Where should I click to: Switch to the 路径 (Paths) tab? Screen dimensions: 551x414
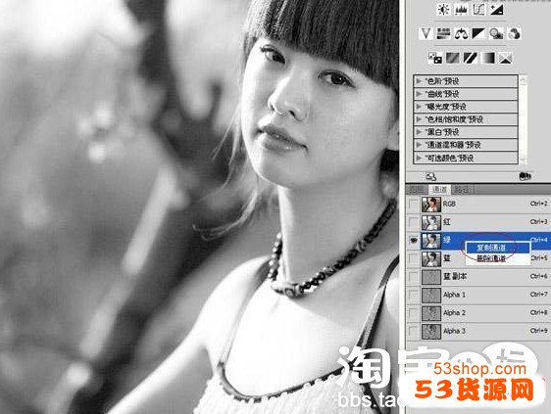tap(462, 190)
